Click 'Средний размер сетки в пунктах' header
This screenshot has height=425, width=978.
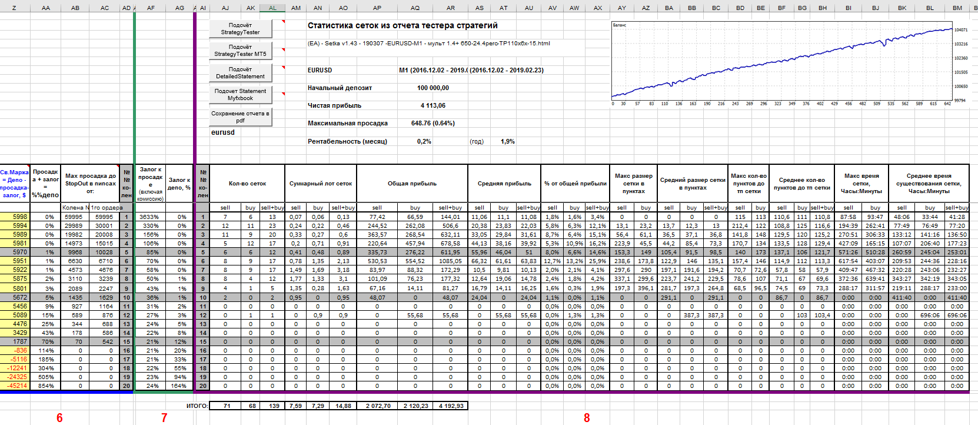click(x=693, y=184)
